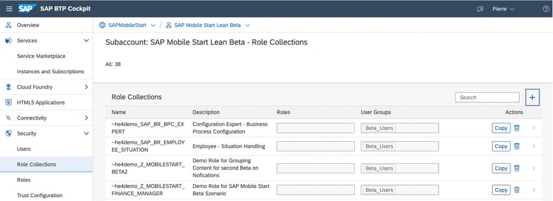The width and height of the screenshot is (553, 201).
Task: Expand the Cloud Foundry section
Action: (86, 87)
